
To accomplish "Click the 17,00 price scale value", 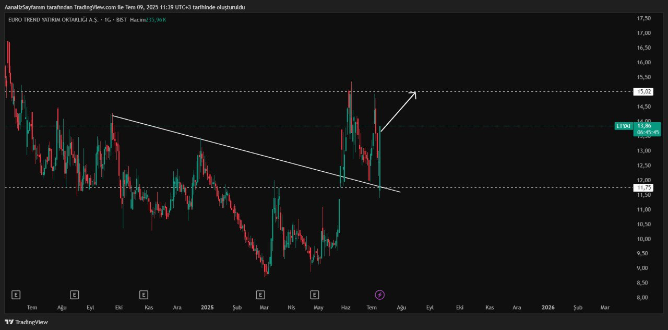I will [644, 33].
